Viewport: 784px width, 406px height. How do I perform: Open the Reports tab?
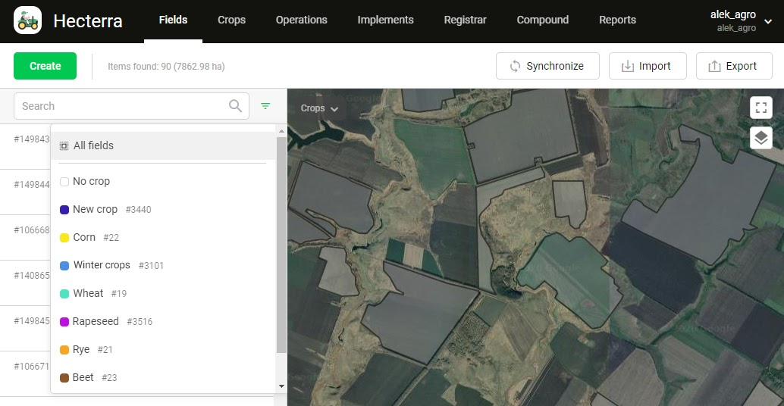617,20
